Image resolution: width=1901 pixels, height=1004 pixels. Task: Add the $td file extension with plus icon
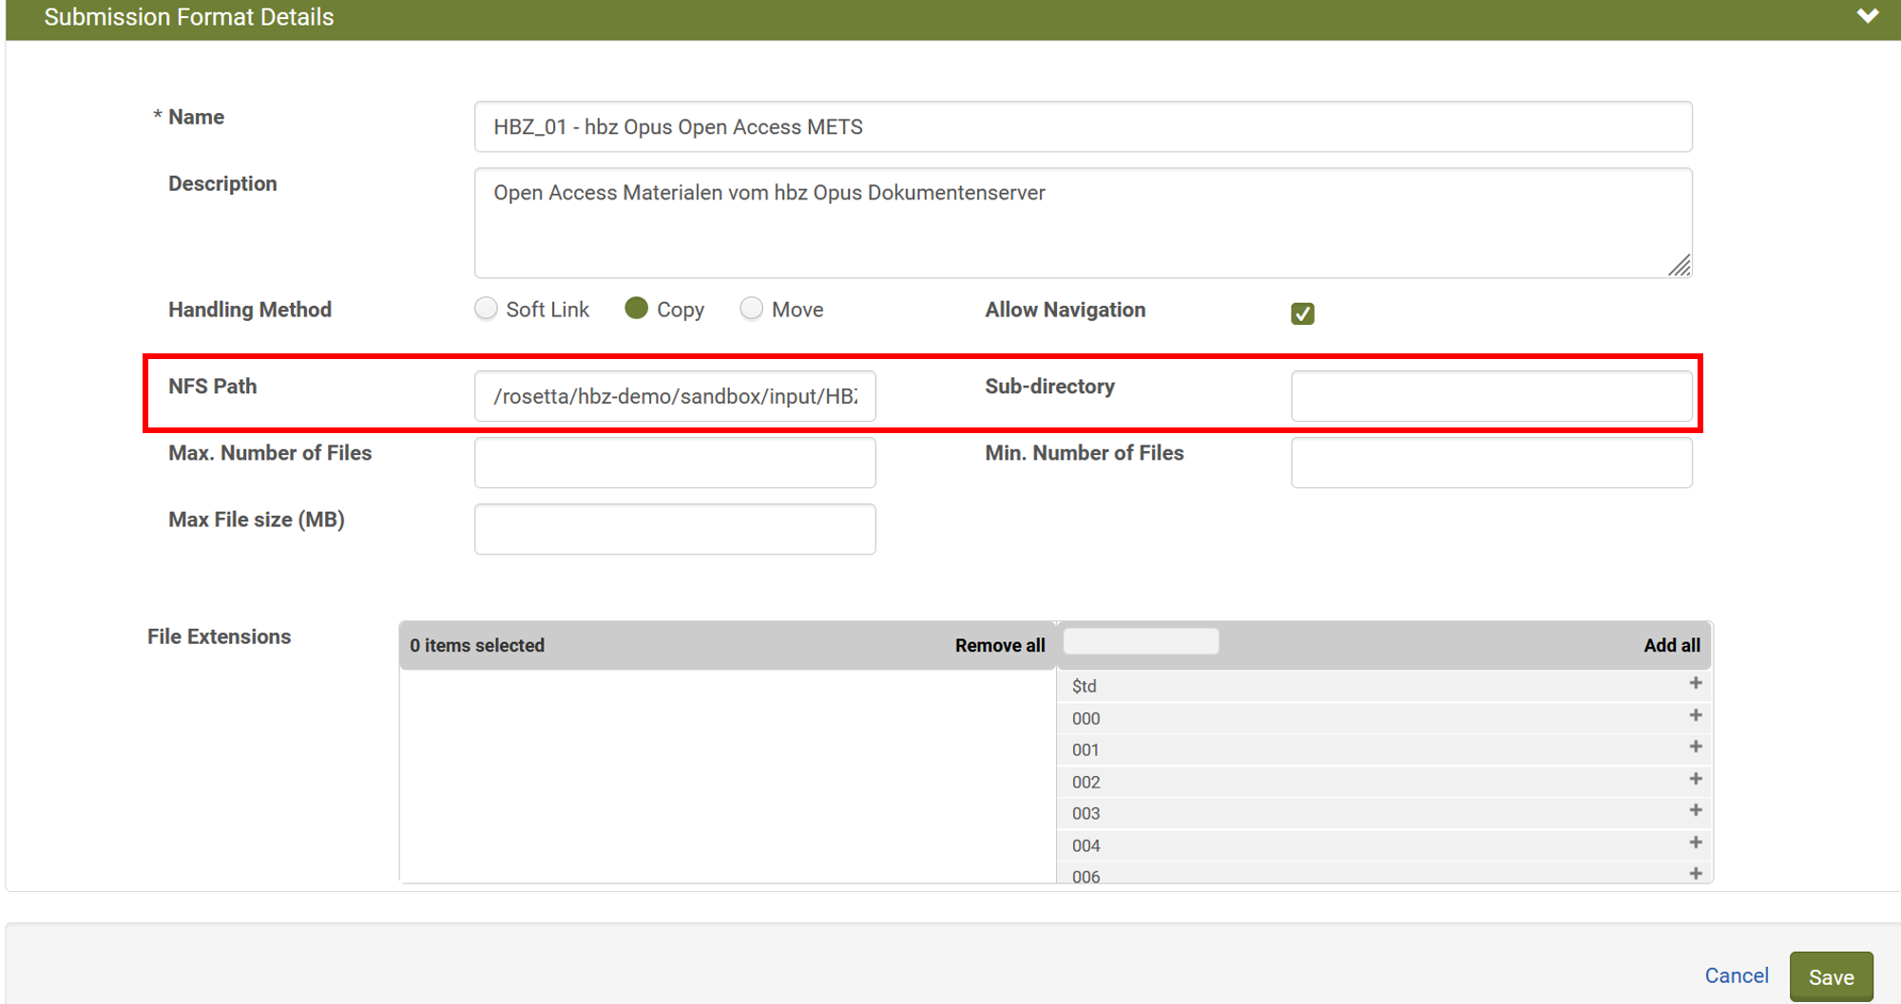(x=1695, y=684)
